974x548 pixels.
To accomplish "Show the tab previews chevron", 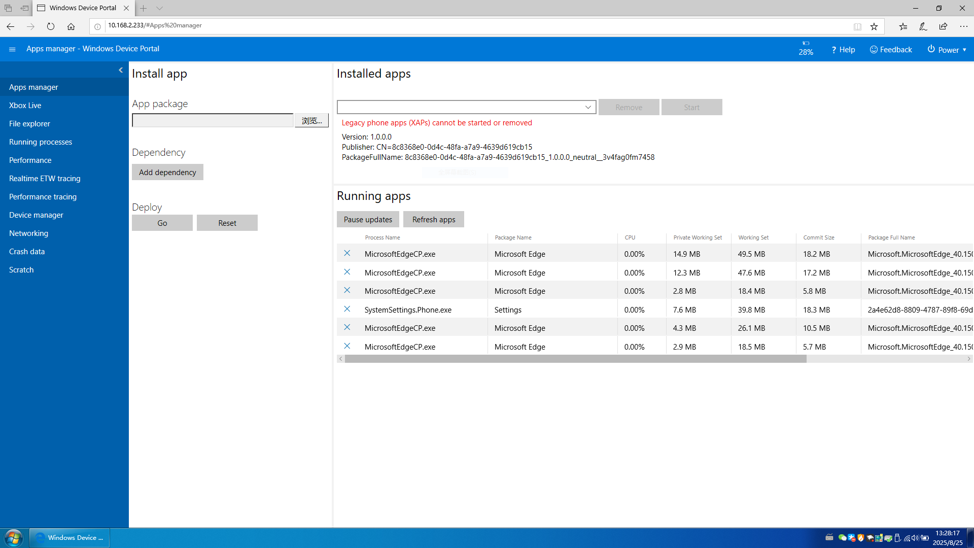I will tap(159, 8).
